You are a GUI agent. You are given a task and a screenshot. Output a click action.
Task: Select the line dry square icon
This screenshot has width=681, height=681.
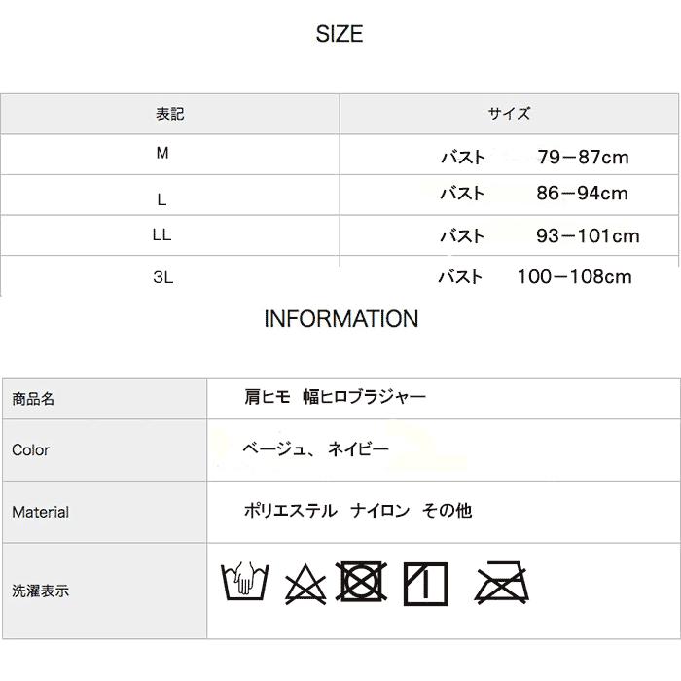click(425, 583)
